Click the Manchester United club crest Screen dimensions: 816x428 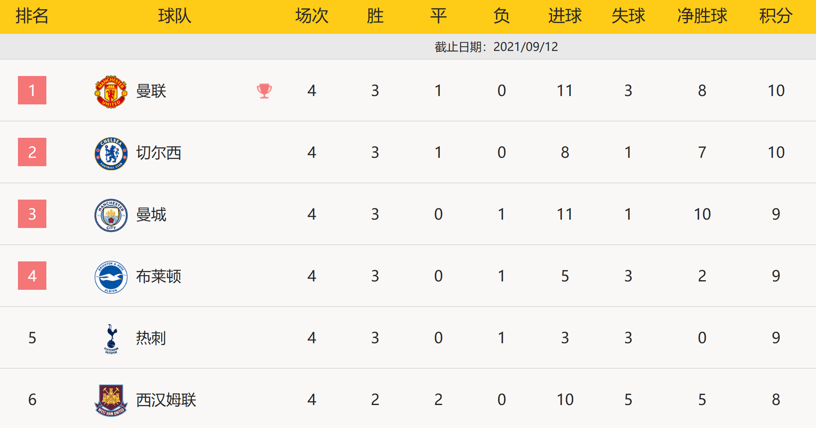point(111,92)
